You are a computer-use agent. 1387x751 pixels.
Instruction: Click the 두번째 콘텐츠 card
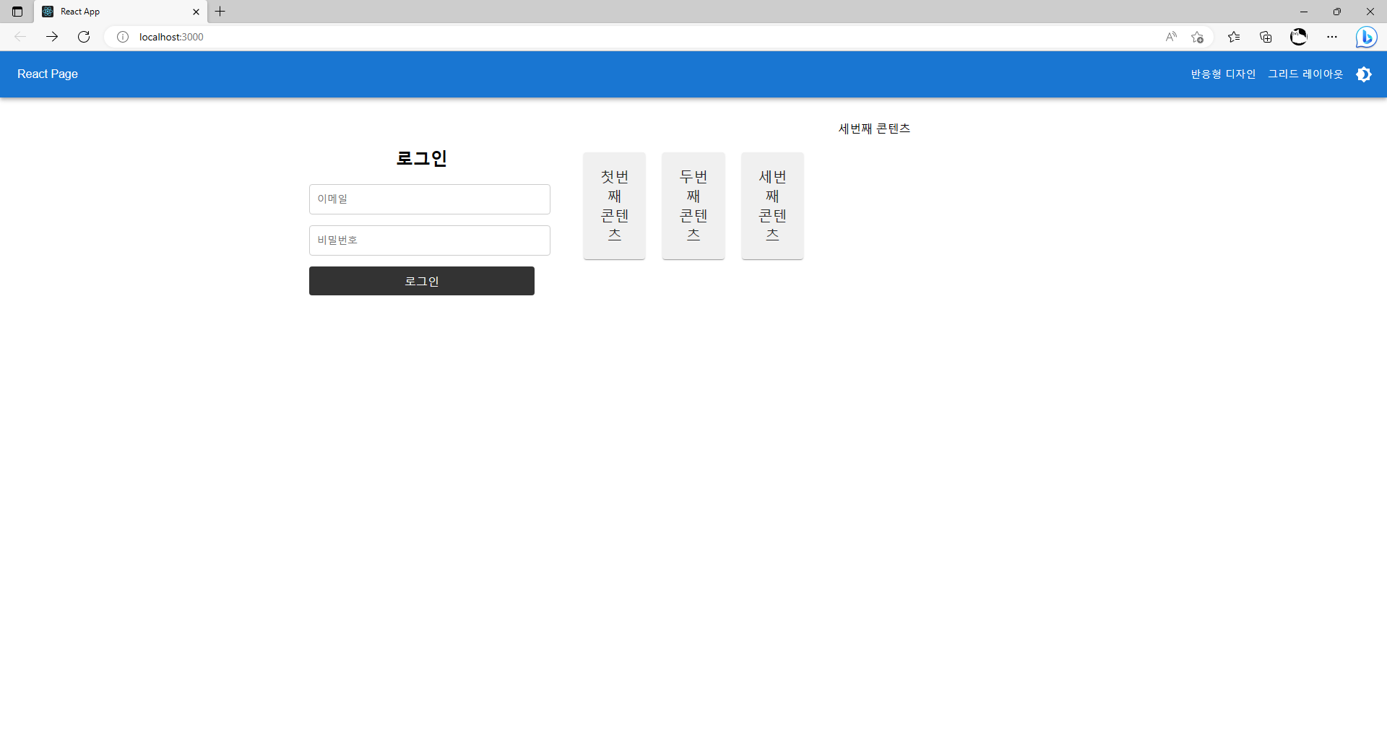[693, 206]
